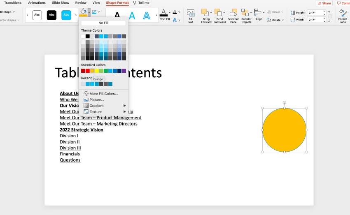Open the Align dropdown arrow

tap(264, 12)
